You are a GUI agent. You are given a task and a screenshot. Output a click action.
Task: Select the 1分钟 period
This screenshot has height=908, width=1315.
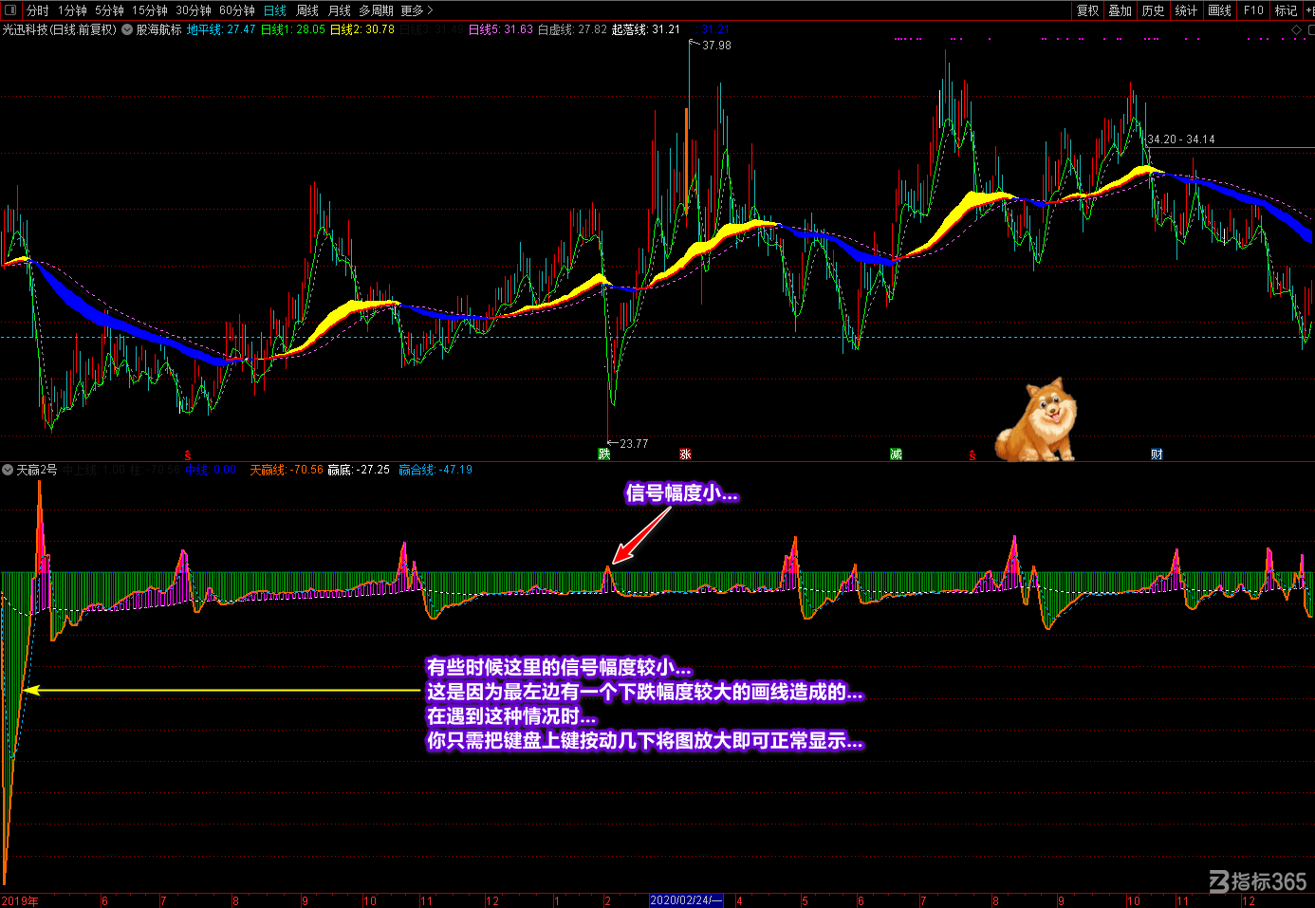(72, 10)
